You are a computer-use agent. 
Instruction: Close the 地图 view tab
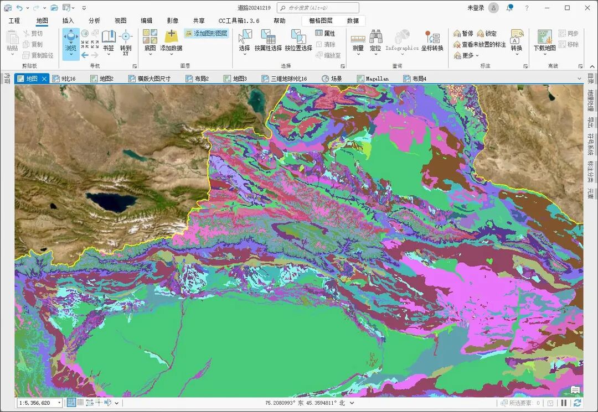point(44,79)
